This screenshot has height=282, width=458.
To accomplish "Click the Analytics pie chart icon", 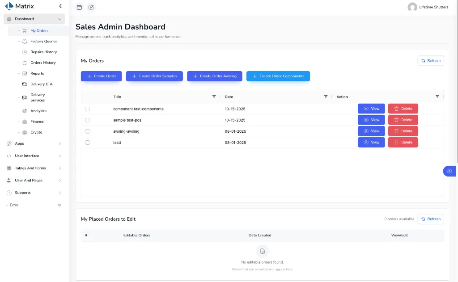I will pos(25,111).
